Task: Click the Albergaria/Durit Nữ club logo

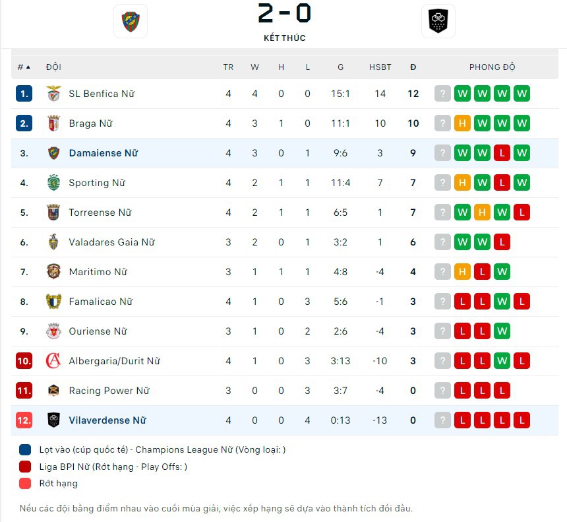Action: tap(53, 361)
